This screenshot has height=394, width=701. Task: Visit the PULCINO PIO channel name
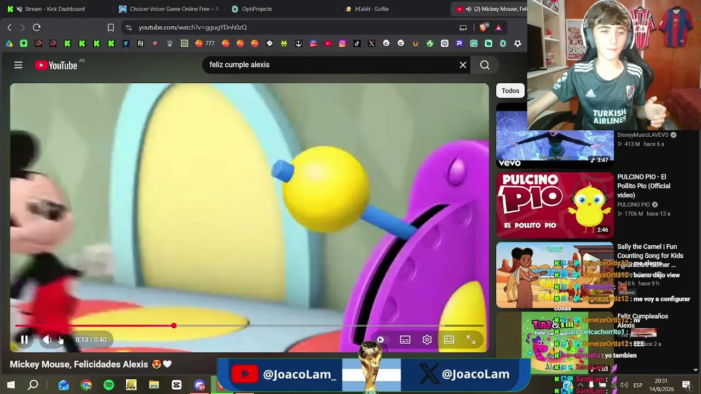coord(634,205)
